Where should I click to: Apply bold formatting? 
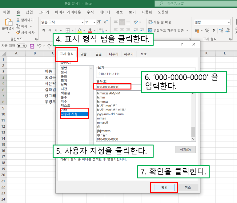pos(44,30)
